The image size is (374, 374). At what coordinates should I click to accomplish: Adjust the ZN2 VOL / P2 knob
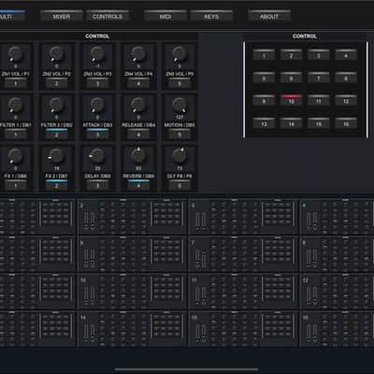[56, 53]
